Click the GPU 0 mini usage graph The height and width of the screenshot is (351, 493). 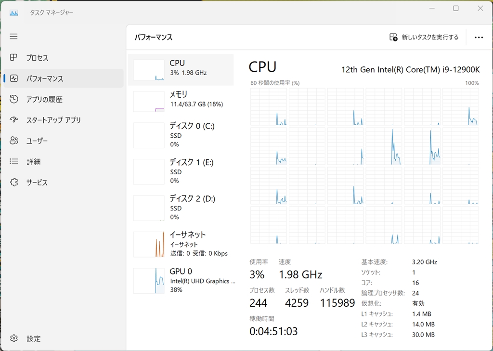tap(149, 281)
